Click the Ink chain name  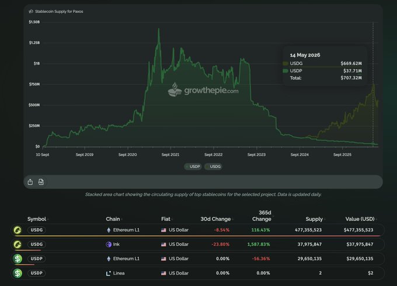coord(116,244)
